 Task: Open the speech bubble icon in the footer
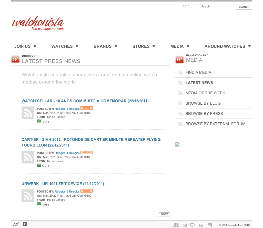[x=193, y=225]
